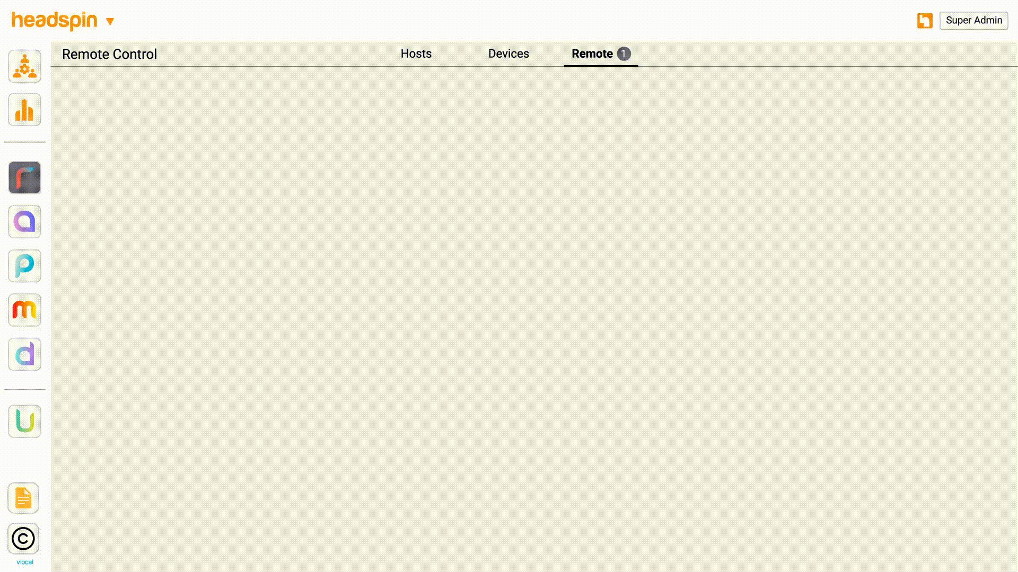This screenshot has width=1018, height=572.
Task: Open the 'a' app sidebar icon
Action: (24, 222)
